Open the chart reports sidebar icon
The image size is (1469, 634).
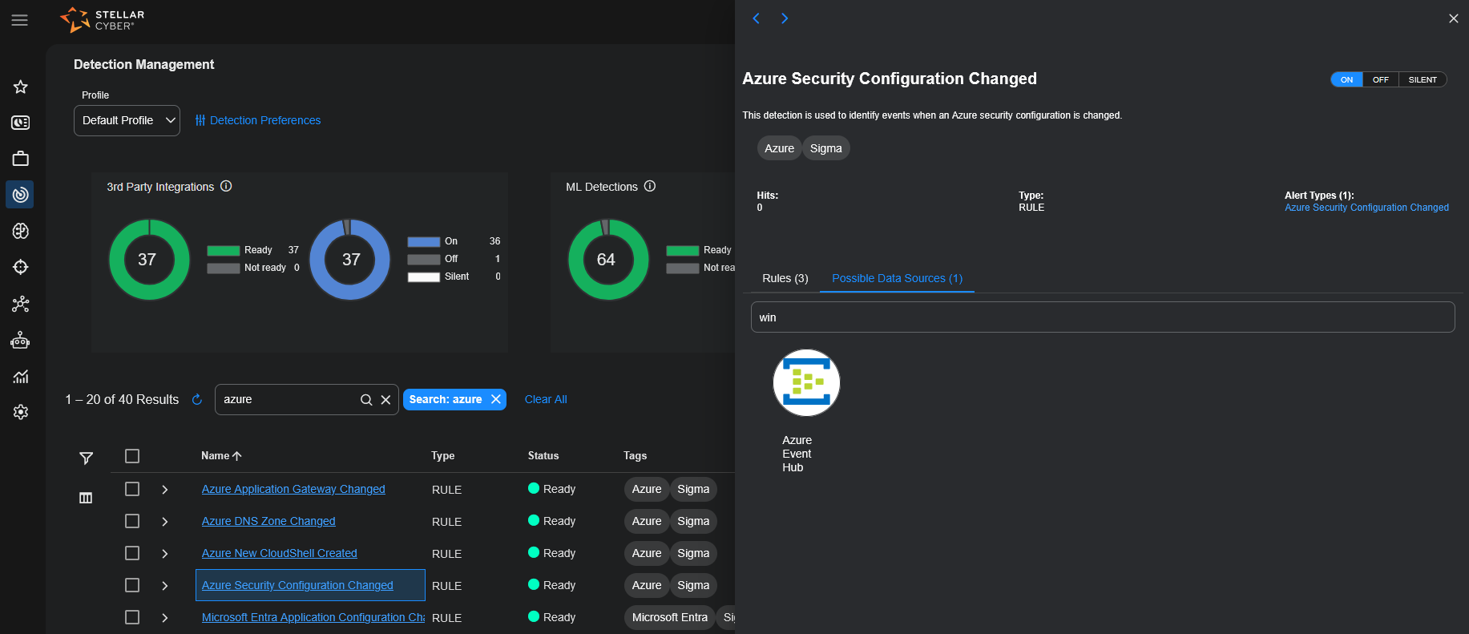pyautogui.click(x=21, y=377)
